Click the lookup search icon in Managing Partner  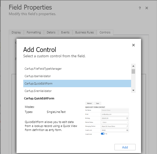click(x=127, y=126)
